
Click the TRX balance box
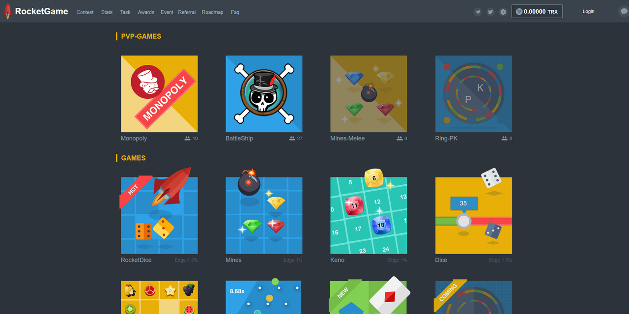(x=537, y=11)
